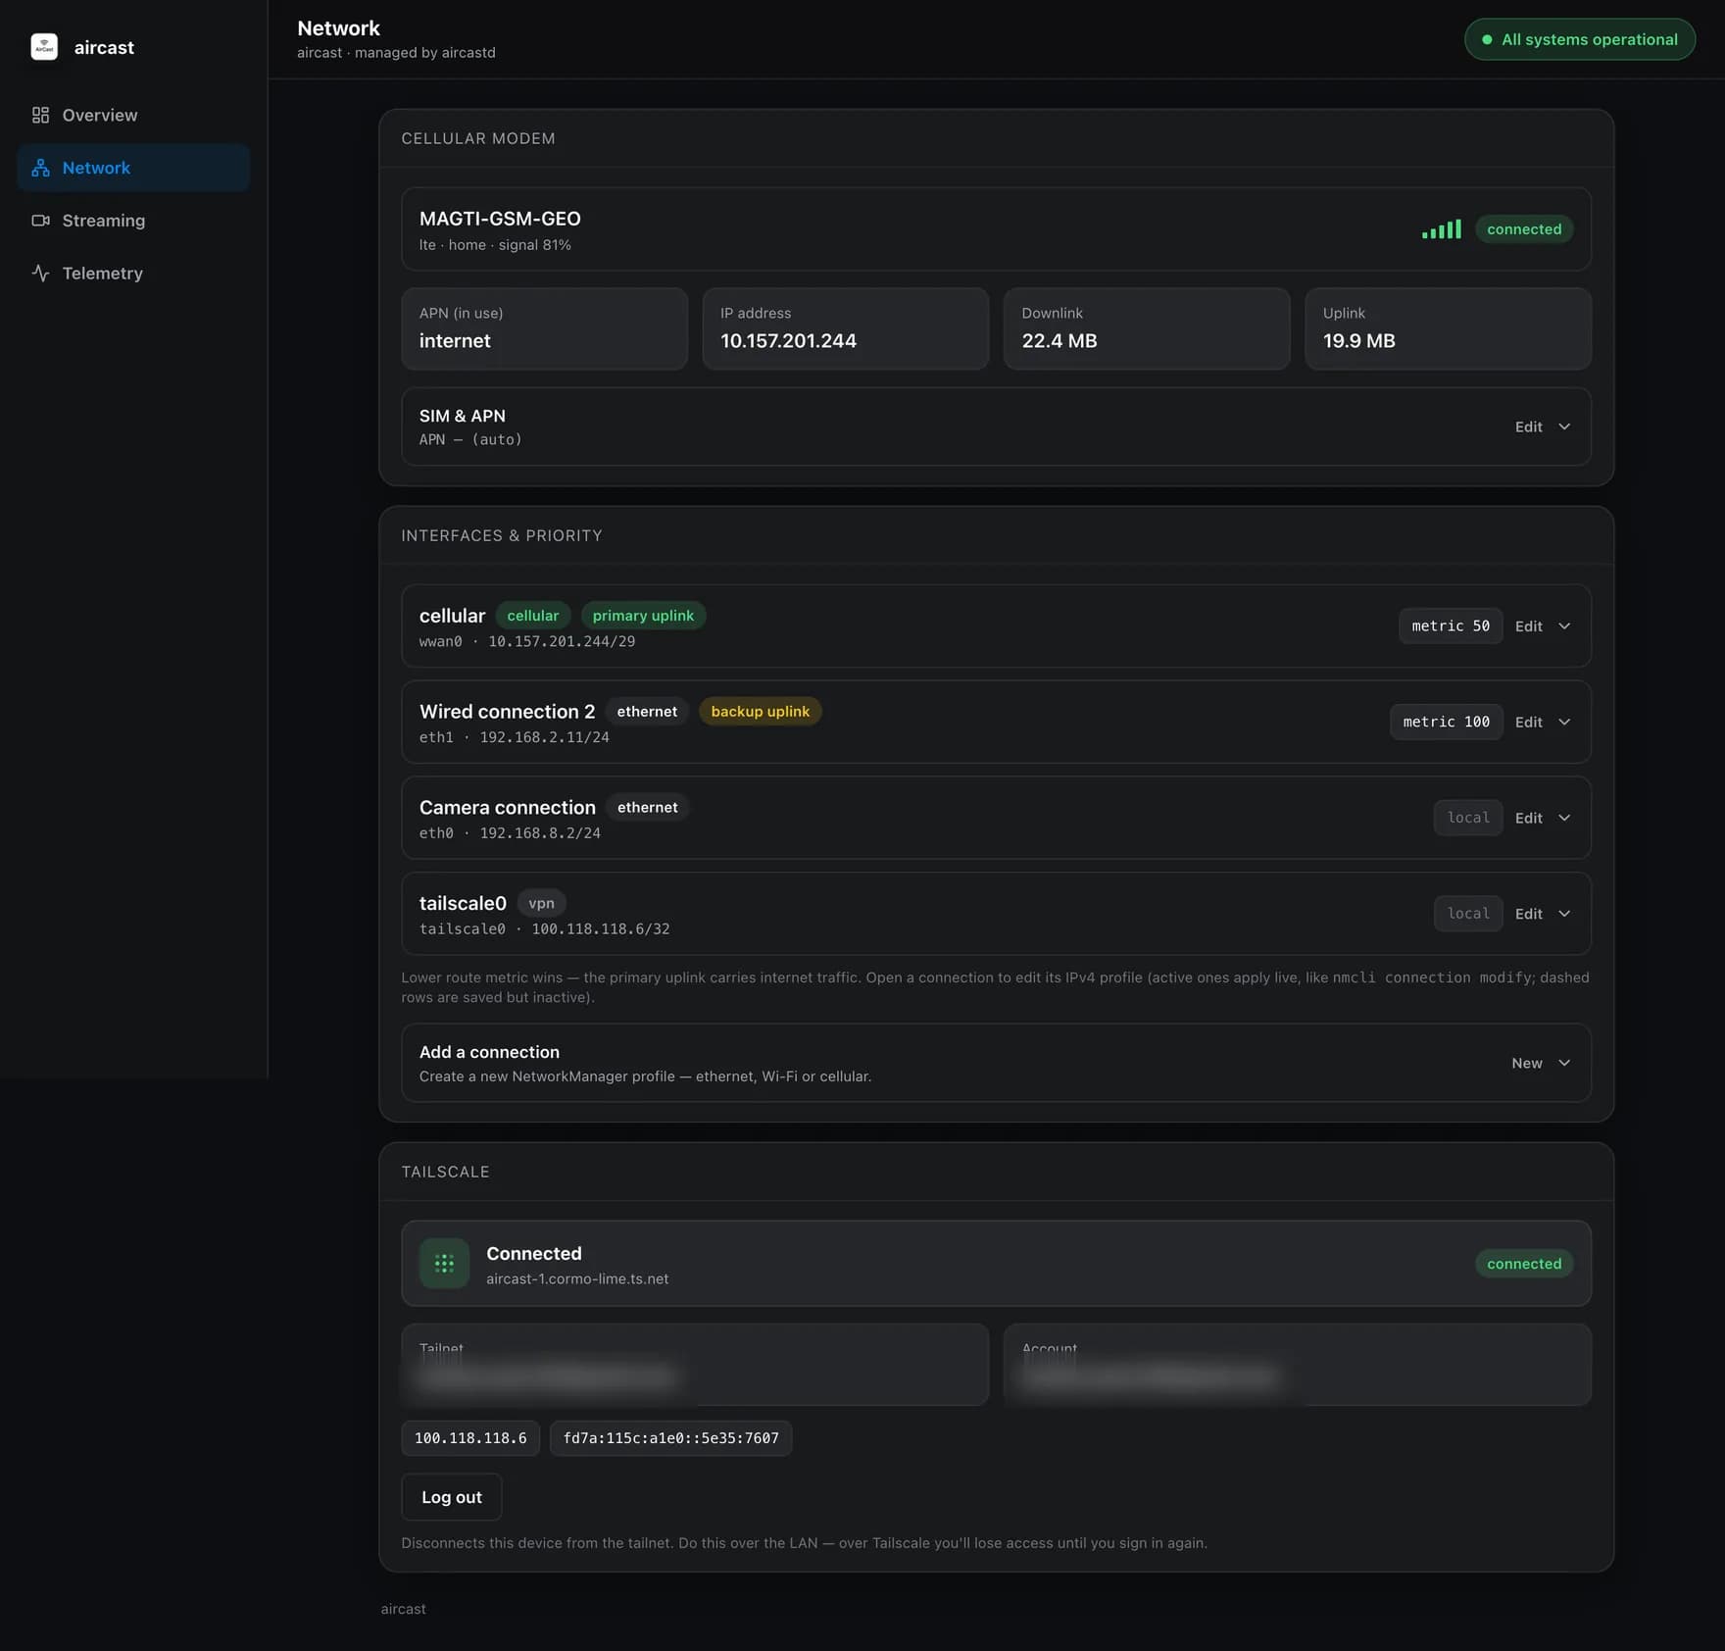Click the Camera connection title
This screenshot has height=1651, width=1725.
508,808
